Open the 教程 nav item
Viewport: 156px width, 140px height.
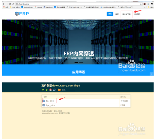pos(117,14)
